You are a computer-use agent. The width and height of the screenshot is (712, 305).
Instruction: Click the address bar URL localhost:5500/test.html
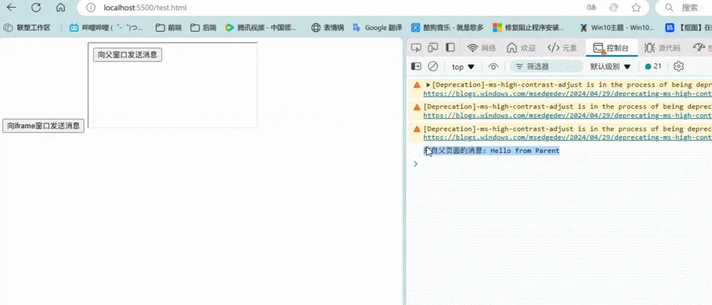(x=145, y=8)
